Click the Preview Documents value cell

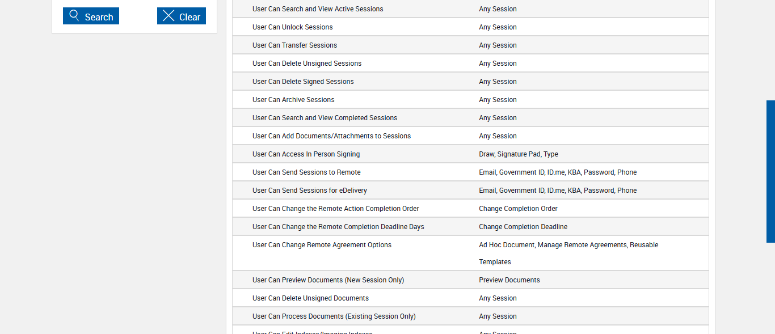pyautogui.click(x=509, y=280)
